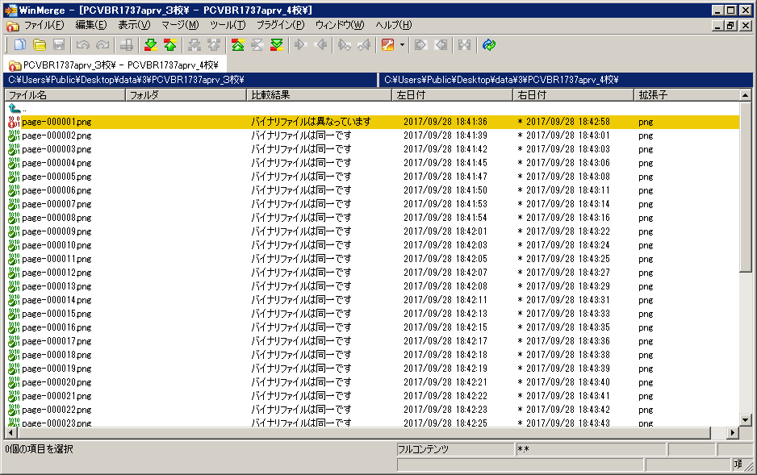757x475 pixels.
Task: Click the All Right toolbar icon
Action: tap(421, 45)
